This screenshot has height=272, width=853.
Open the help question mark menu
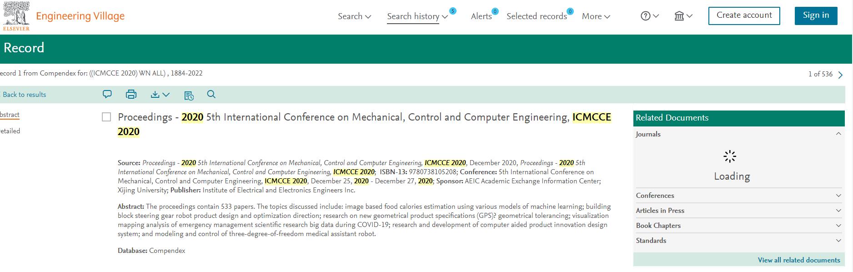coord(649,16)
